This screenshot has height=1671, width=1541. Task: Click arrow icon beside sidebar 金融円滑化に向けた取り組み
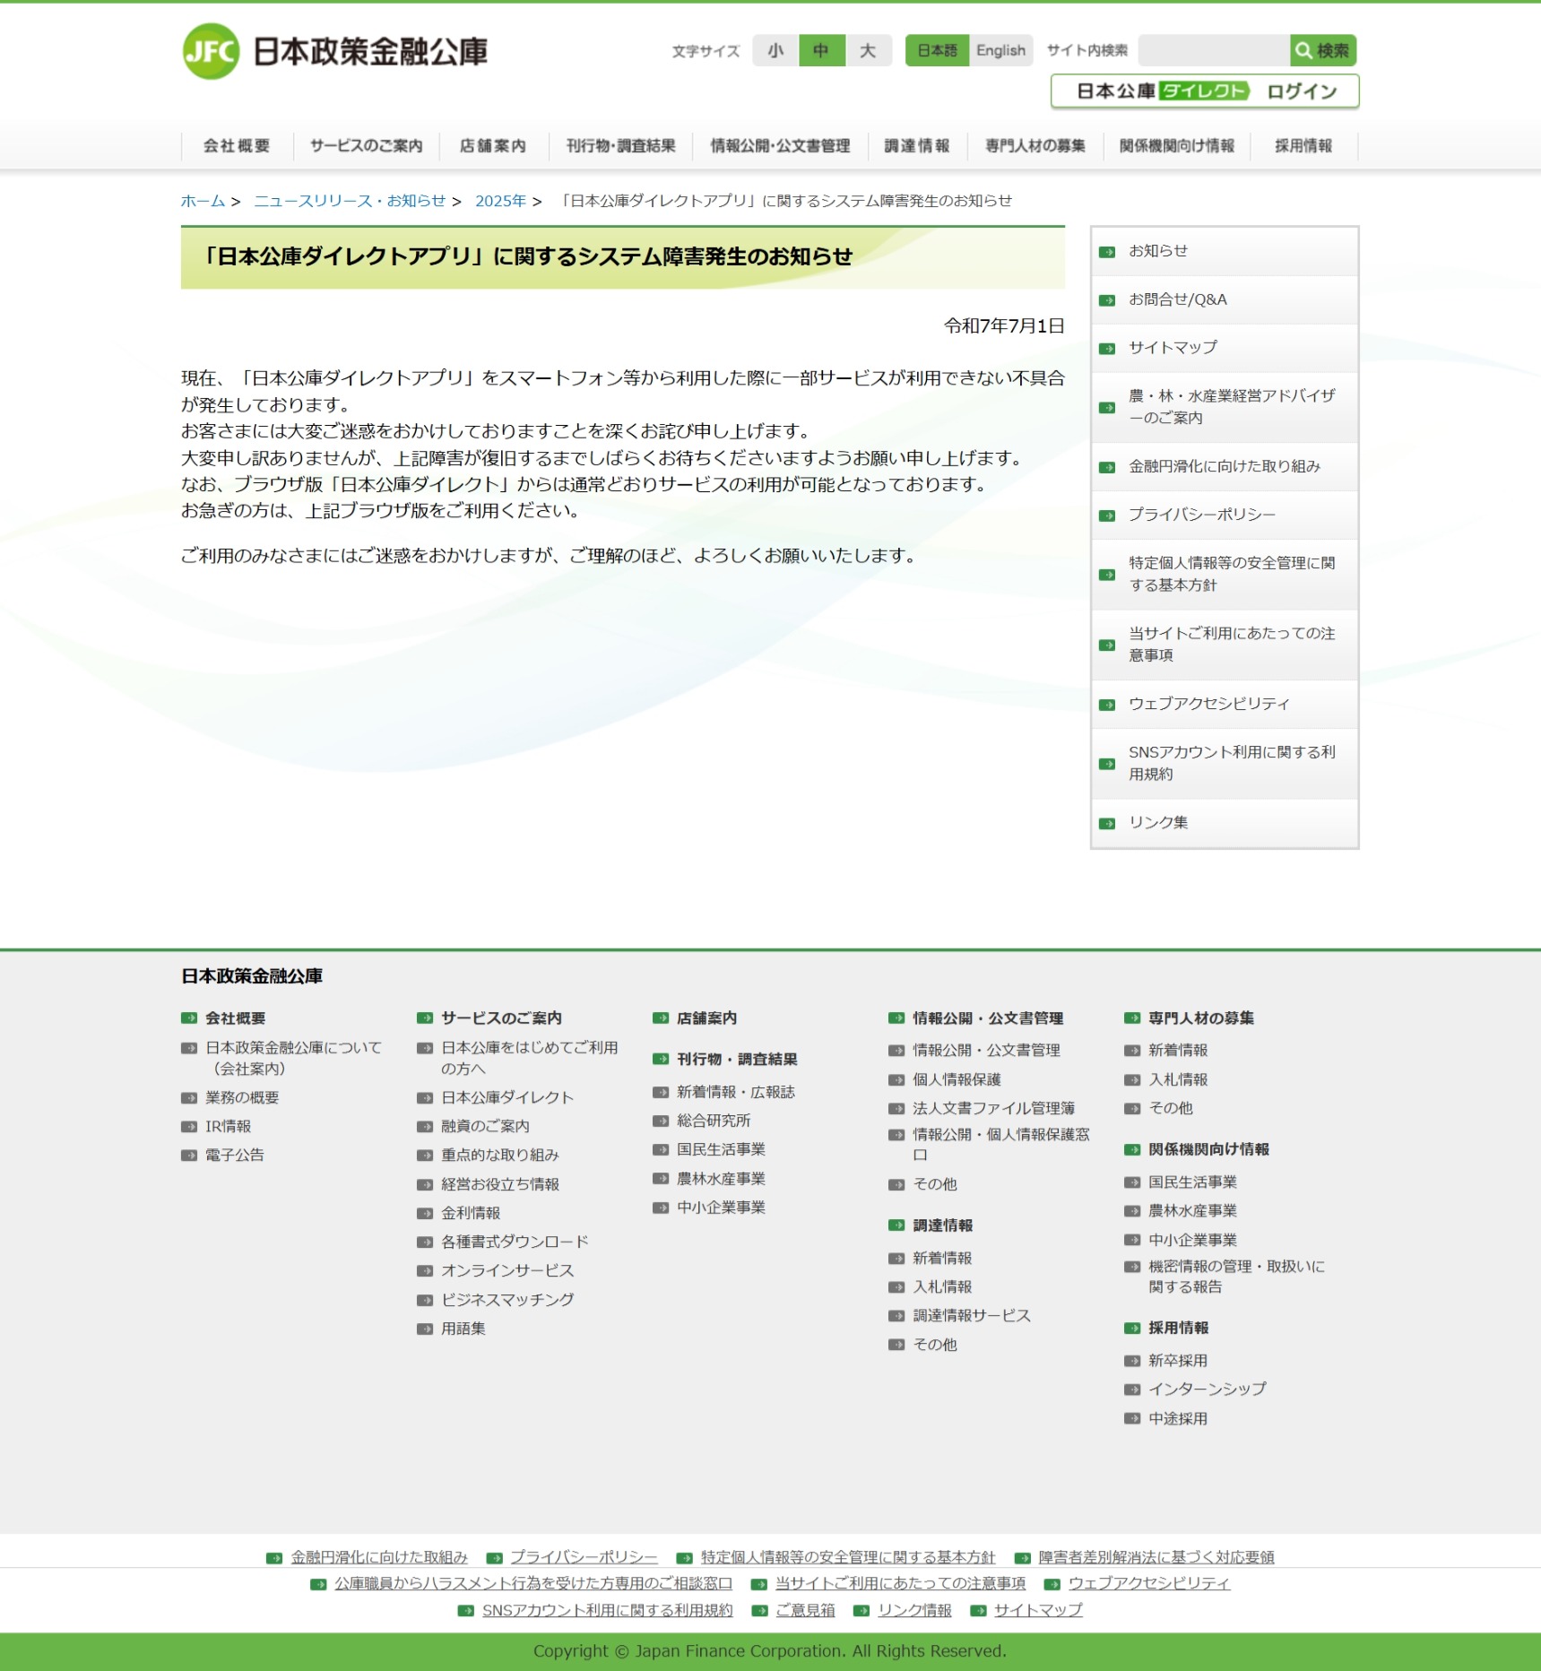1107,467
